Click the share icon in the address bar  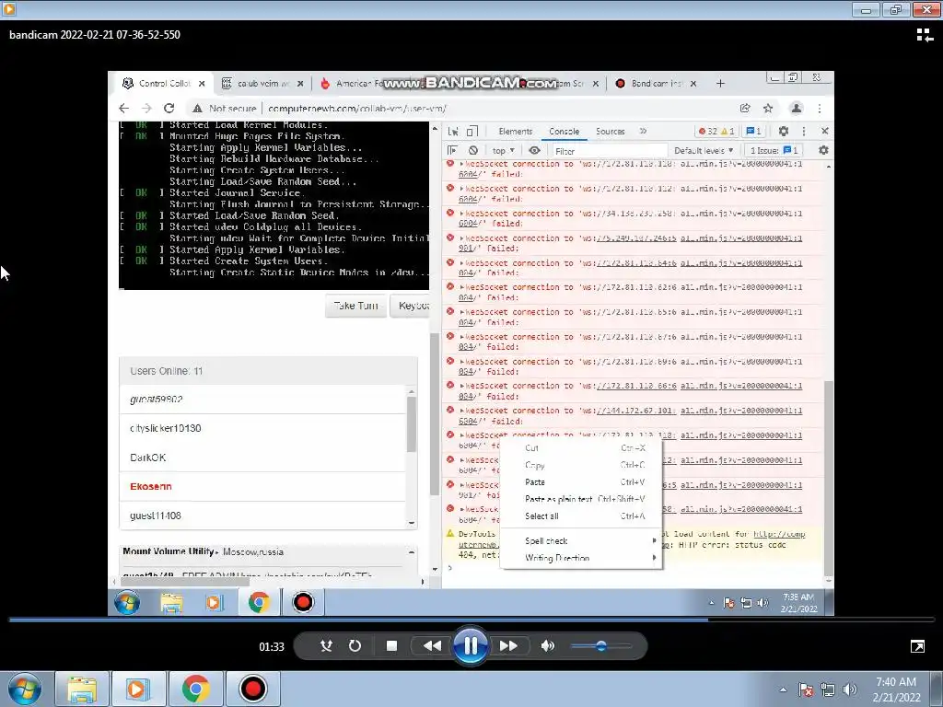pyautogui.click(x=745, y=109)
